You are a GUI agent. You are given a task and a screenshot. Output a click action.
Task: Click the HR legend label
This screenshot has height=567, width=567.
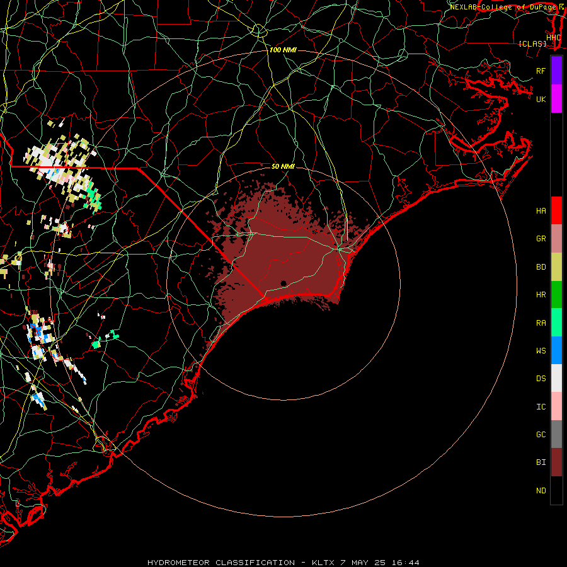pyautogui.click(x=541, y=295)
